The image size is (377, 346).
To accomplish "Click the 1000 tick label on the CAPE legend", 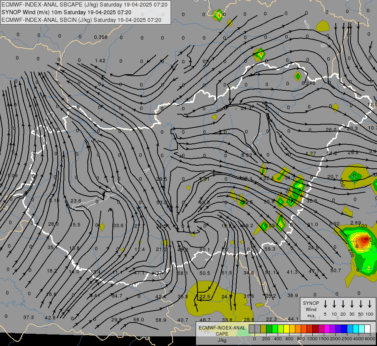I will click(312, 339).
